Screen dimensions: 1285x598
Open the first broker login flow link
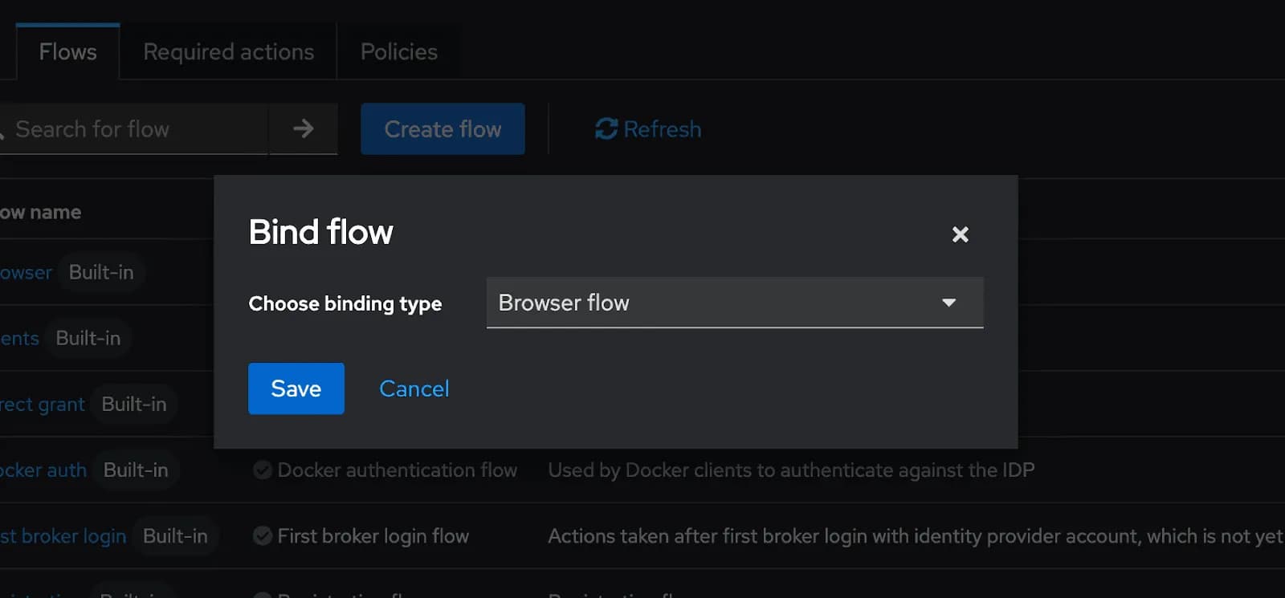(x=63, y=535)
